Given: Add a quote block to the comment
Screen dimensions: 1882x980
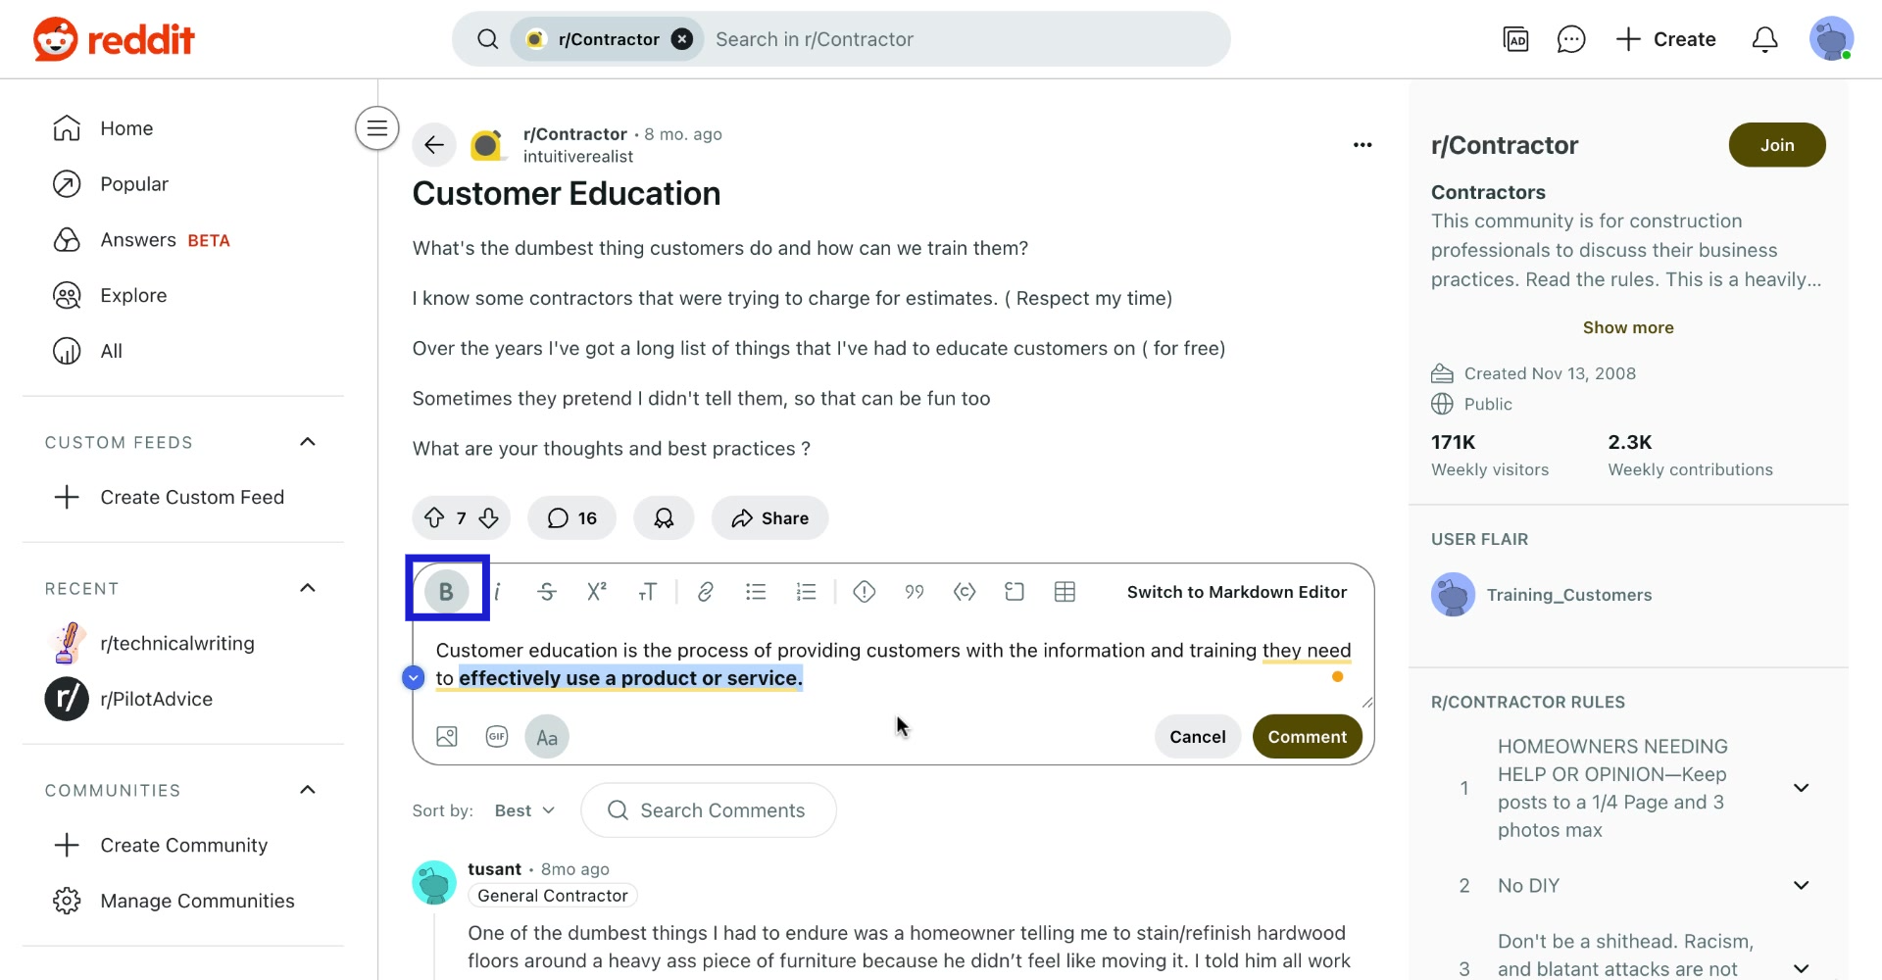Looking at the screenshot, I should coord(914,591).
